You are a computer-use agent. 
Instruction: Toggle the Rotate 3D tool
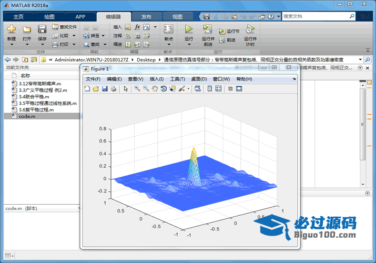coord(164,89)
